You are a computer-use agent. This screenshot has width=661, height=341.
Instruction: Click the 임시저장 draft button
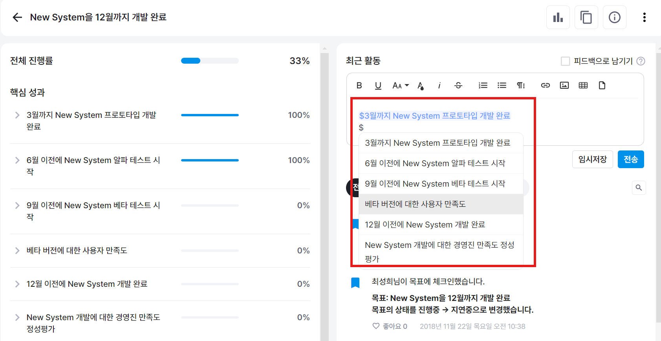click(592, 159)
